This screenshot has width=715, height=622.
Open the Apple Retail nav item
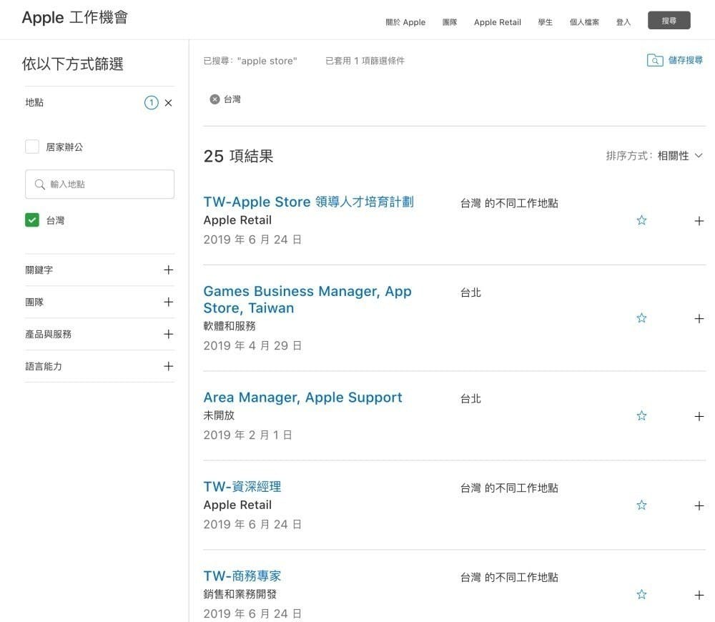(498, 22)
